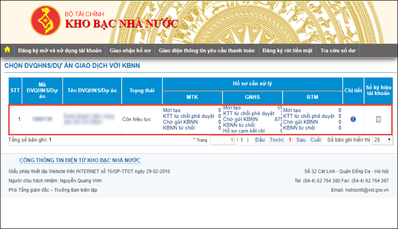Expand the records per page dropdown

382,140
